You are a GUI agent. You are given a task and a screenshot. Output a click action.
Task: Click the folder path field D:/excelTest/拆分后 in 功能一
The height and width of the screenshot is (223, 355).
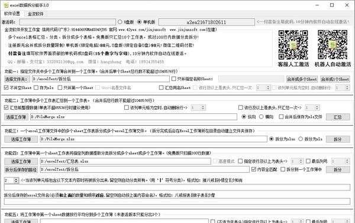pos(101,79)
